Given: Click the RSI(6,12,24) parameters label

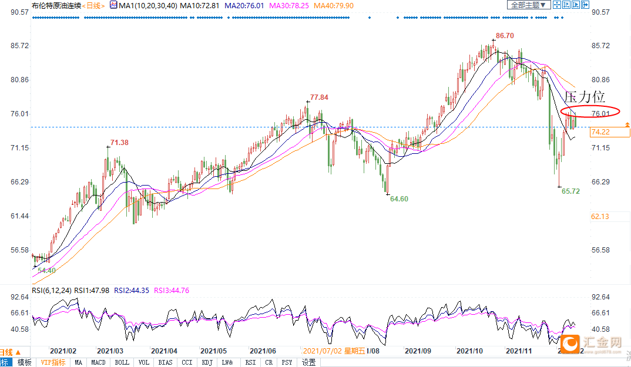Looking at the screenshot, I should (52, 290).
